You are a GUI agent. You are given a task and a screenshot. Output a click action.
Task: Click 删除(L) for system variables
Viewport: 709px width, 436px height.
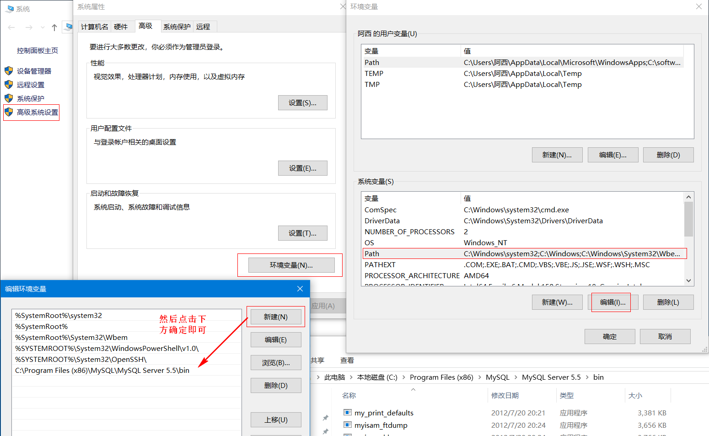point(668,302)
